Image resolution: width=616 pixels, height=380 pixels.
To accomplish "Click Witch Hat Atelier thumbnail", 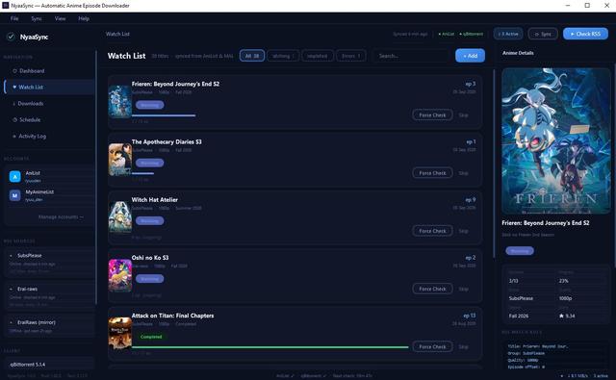I will (x=119, y=217).
